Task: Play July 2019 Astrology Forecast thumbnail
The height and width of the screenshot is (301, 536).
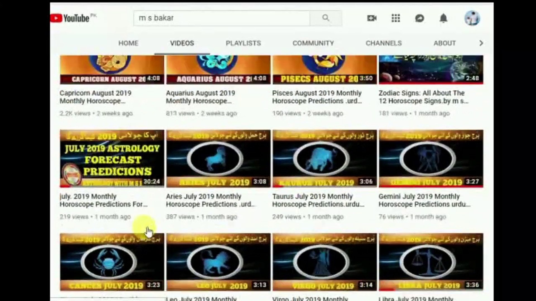Action: coord(112,158)
